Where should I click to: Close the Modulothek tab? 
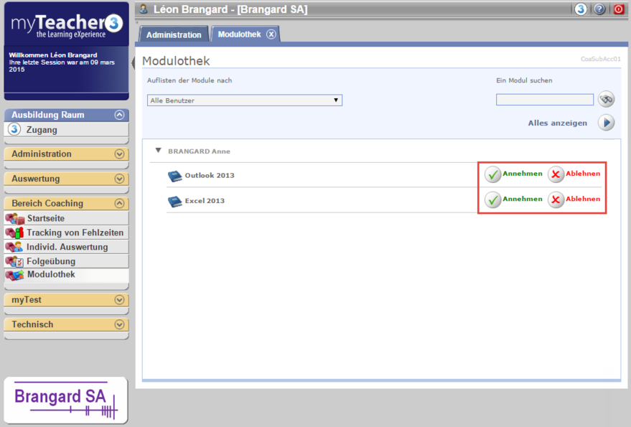coord(271,34)
